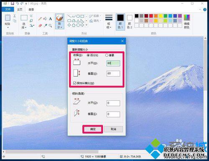Viewport: 209px width, 161px height.
Task: Select the percentage radio button
Action: pos(88,55)
